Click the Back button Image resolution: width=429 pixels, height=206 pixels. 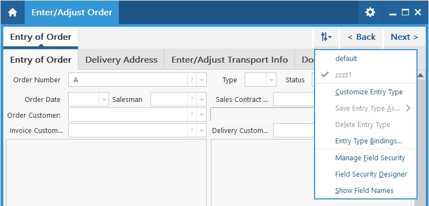point(361,37)
